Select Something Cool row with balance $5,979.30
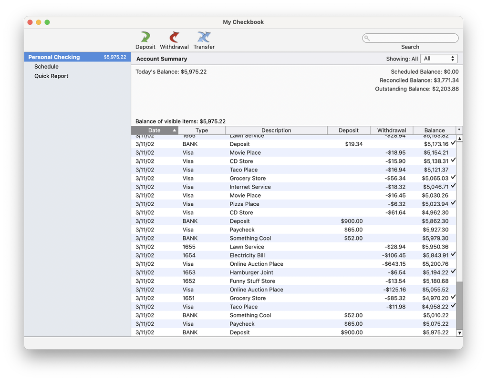The image size is (487, 381). [294, 238]
